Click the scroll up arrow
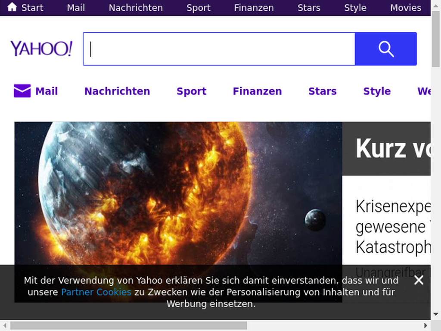This screenshot has height=331, width=441. coord(436,5)
